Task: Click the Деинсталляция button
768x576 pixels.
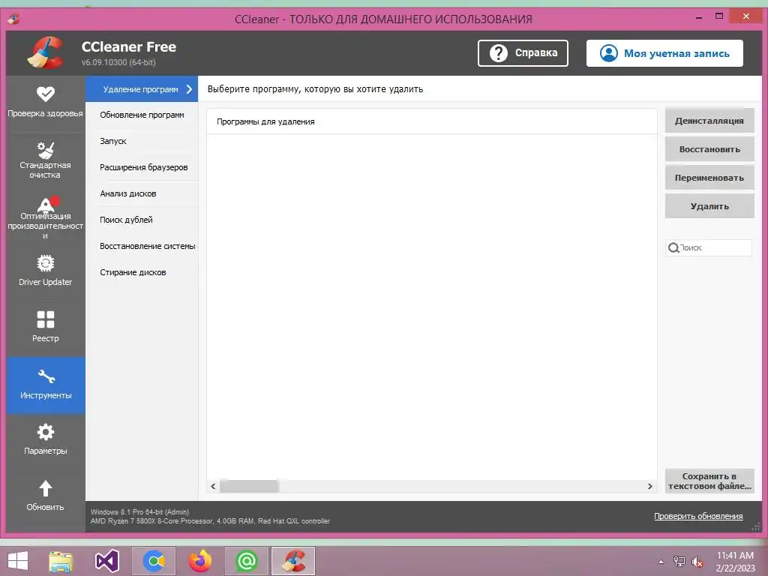Action: (709, 121)
